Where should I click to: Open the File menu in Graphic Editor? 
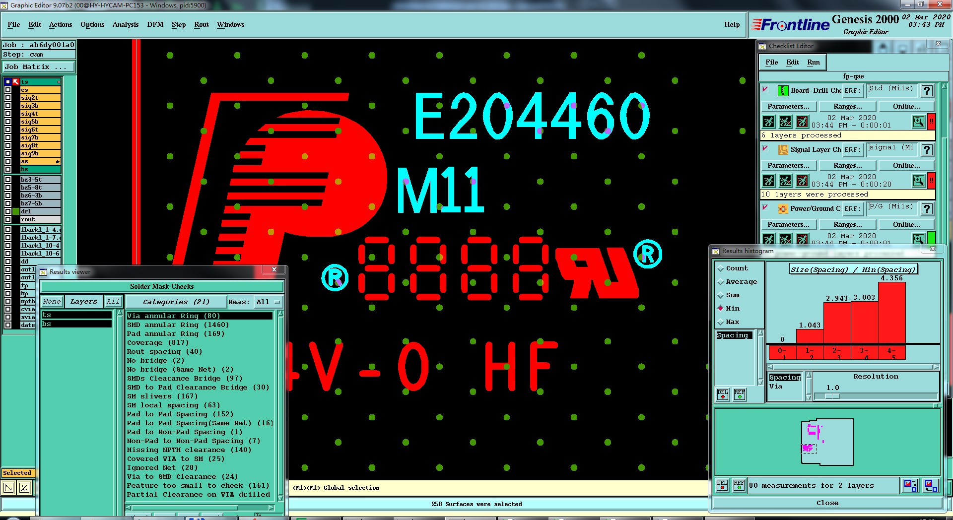[14, 24]
